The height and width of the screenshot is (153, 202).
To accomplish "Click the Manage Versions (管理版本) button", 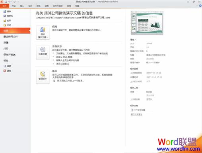I will 43,77.
